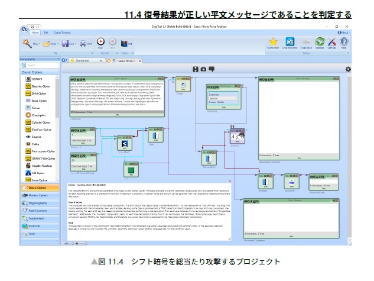This screenshot has width=374, height=281.
Task: Expand the Extras group dialog launcher
Action: coord(349,53)
